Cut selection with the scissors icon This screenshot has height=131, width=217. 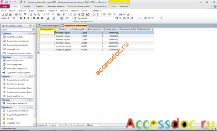click(x=31, y=14)
